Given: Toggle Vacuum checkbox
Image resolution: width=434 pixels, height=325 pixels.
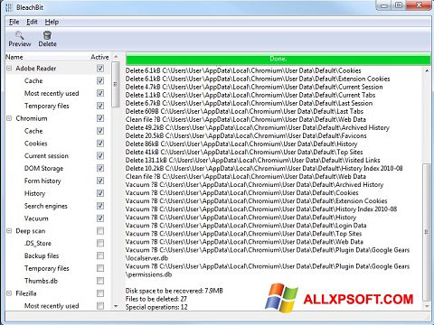Looking at the screenshot, I should click(100, 218).
